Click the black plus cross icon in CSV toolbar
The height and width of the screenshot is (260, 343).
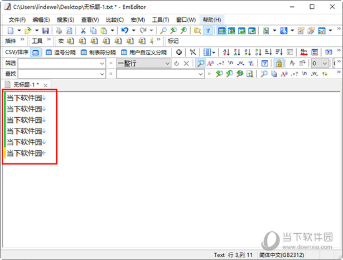point(179,52)
